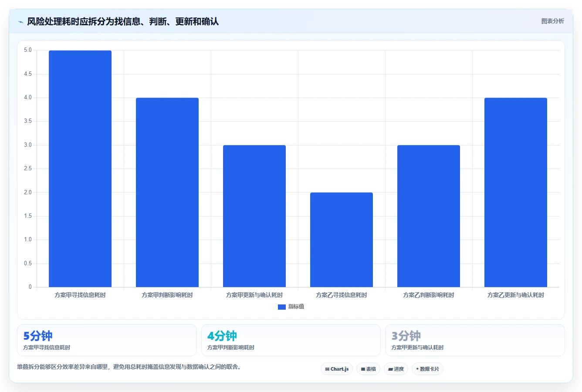Screen dimensions: 582x392
Task: Click the y-axis value 2.5
Action: coord(28,169)
